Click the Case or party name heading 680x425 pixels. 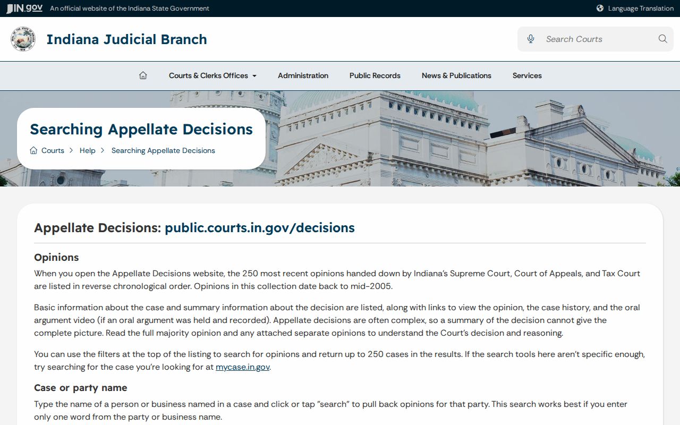coord(81,387)
